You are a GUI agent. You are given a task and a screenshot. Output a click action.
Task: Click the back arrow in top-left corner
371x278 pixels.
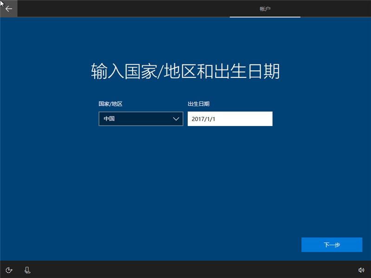pos(8,8)
